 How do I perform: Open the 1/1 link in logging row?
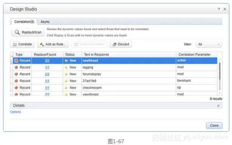tap(47, 67)
